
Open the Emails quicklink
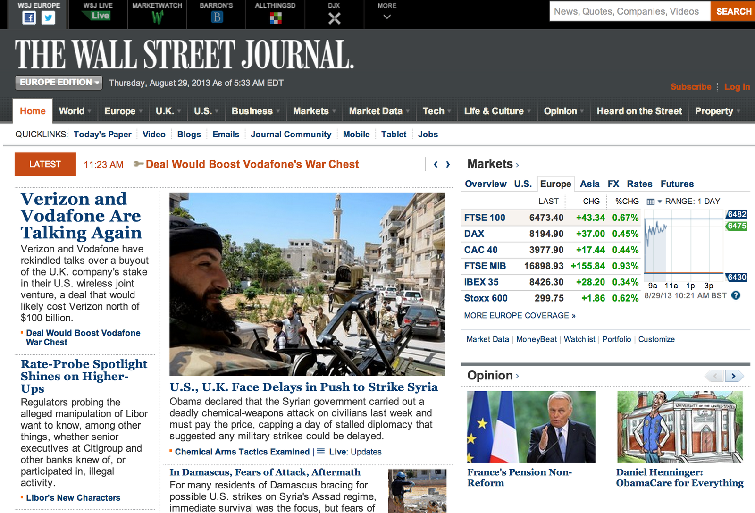point(226,135)
